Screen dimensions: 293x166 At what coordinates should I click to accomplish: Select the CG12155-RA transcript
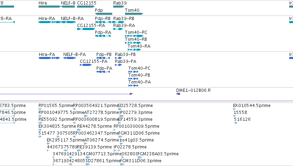click(x=86, y=29)
